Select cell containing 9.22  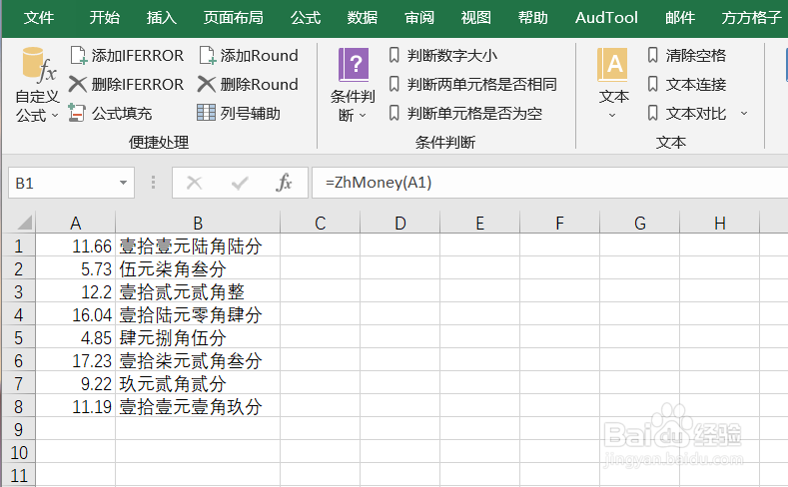pos(75,383)
